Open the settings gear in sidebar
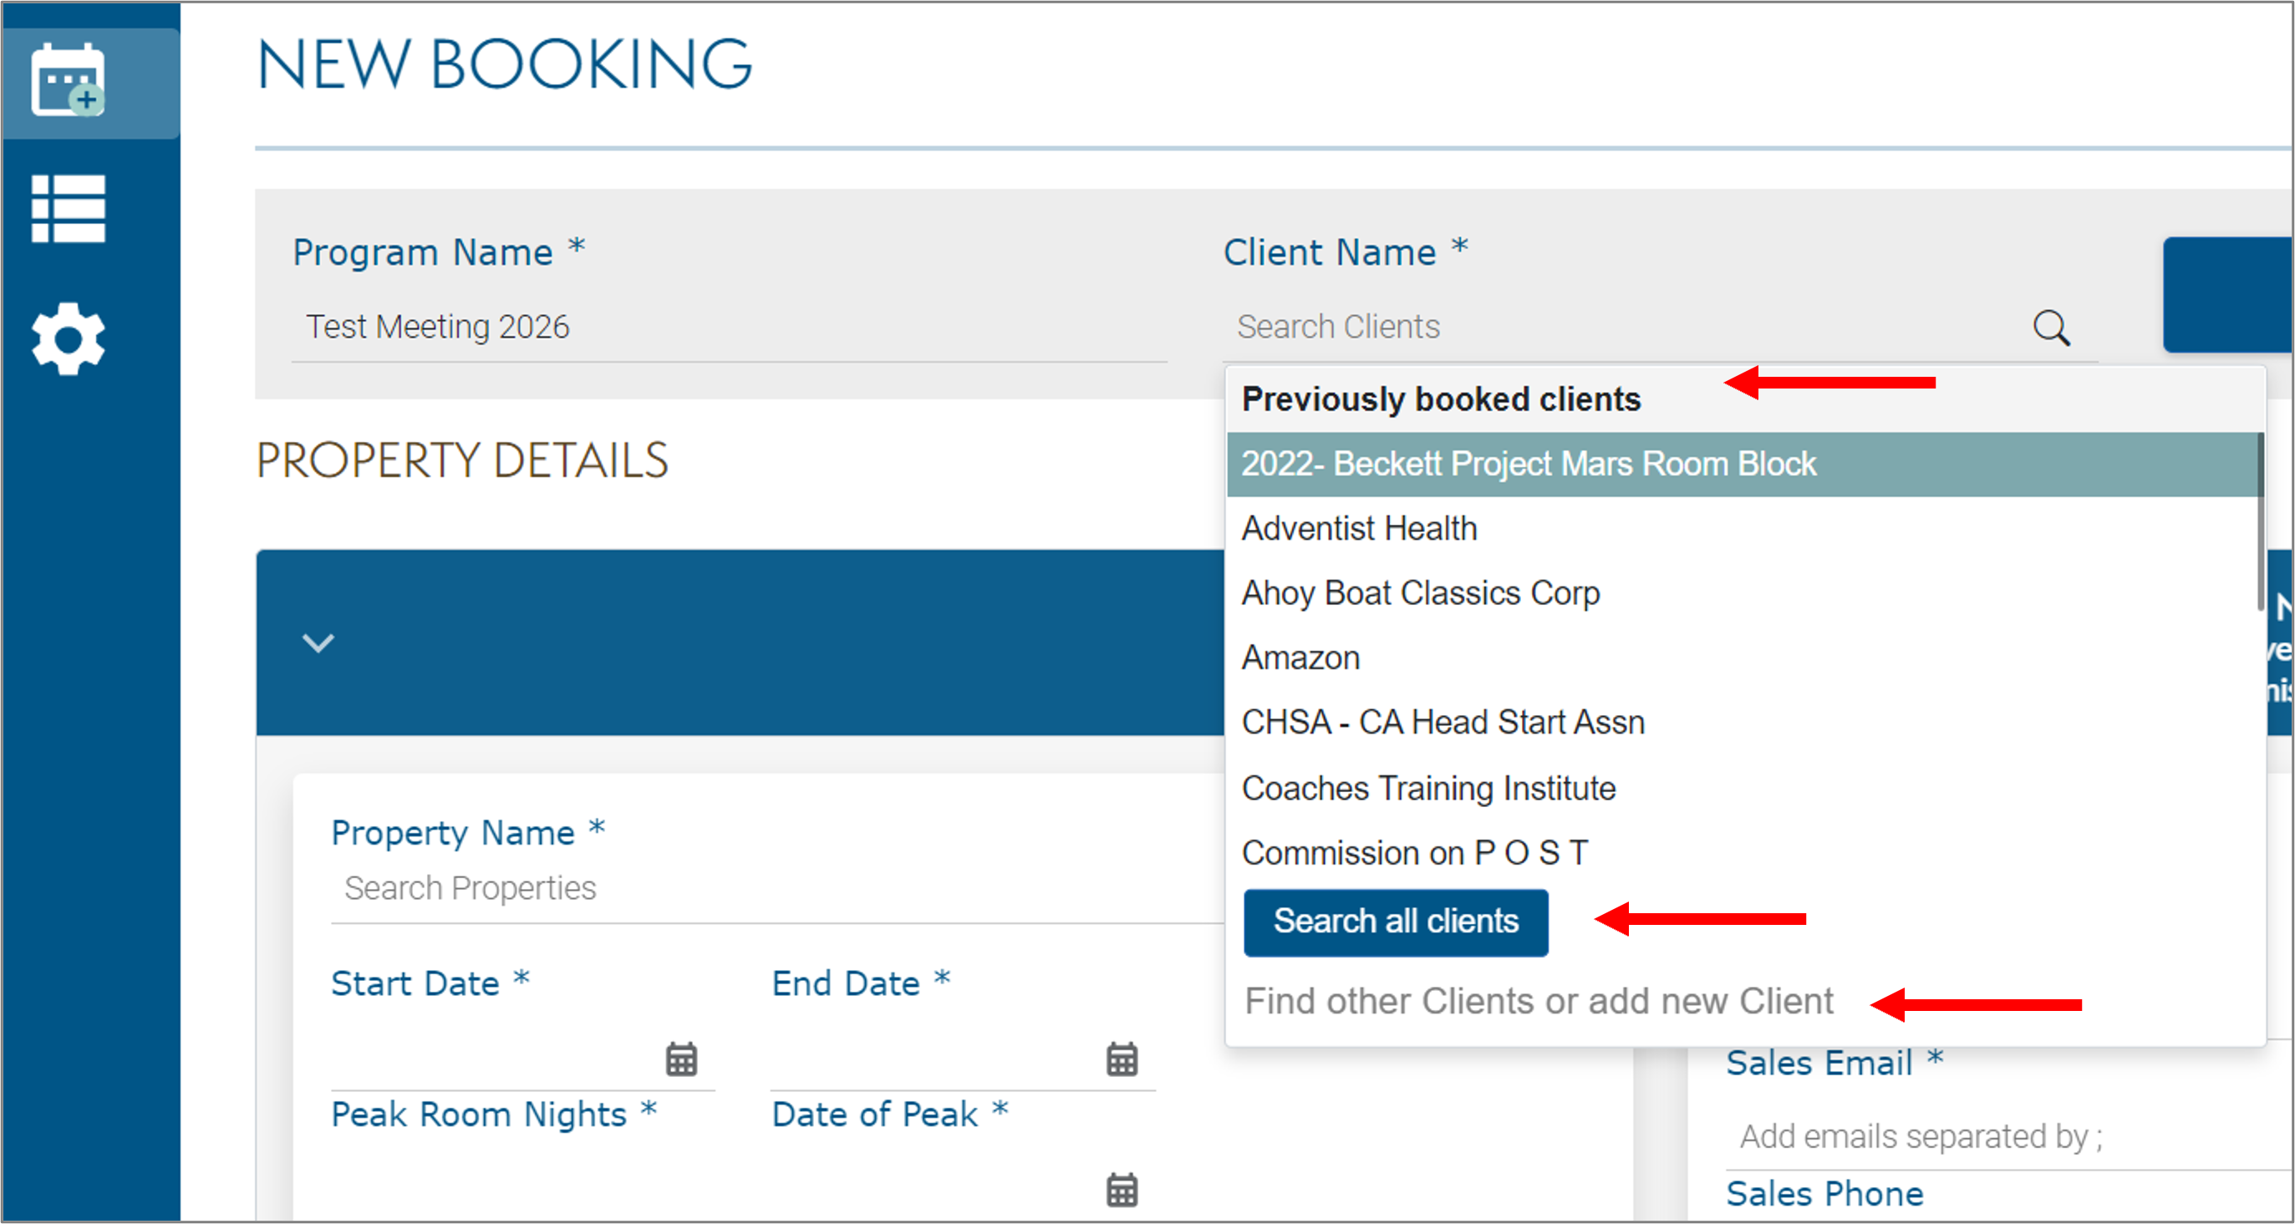2295x1224 pixels. (69, 338)
